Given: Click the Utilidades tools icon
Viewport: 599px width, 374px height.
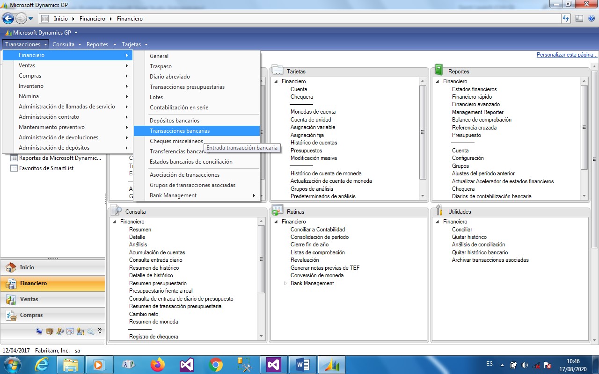Looking at the screenshot, I should coord(438,210).
